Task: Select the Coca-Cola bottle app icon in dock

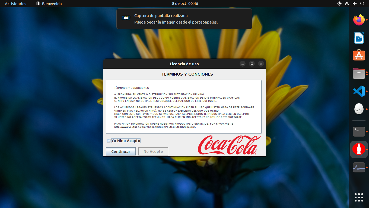Action: [x=359, y=149]
